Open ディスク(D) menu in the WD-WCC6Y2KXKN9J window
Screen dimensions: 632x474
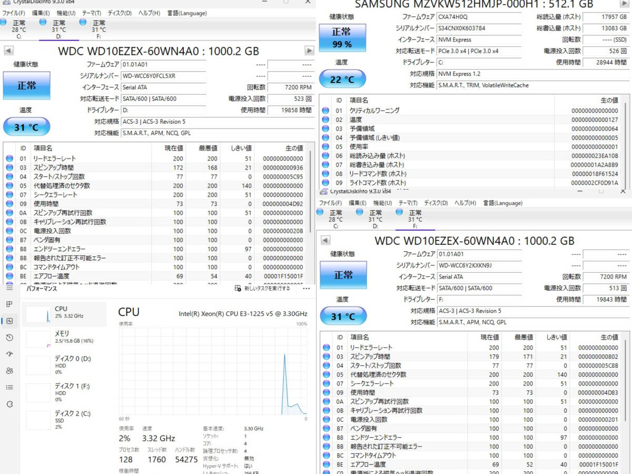(x=436, y=203)
